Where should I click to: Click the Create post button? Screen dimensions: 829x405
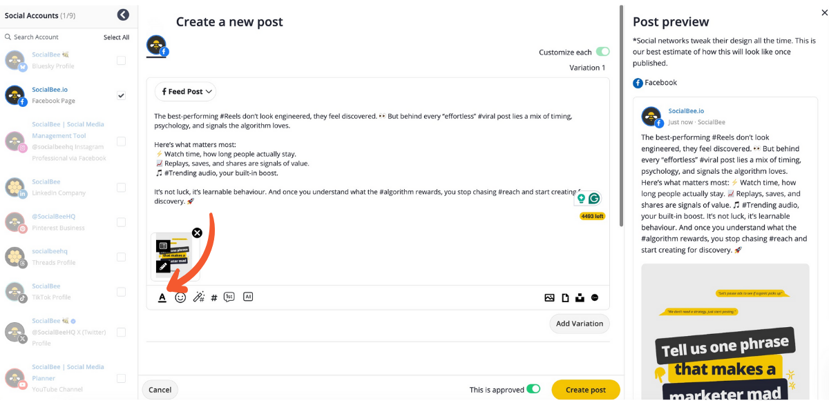[x=585, y=390]
